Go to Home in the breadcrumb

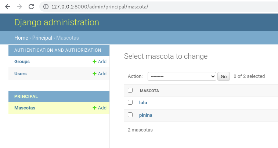(x=21, y=38)
